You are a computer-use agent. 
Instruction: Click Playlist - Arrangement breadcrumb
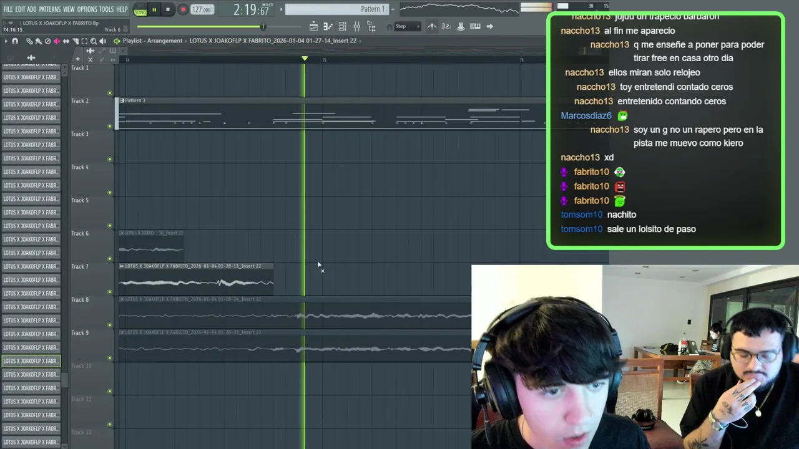tap(152, 41)
